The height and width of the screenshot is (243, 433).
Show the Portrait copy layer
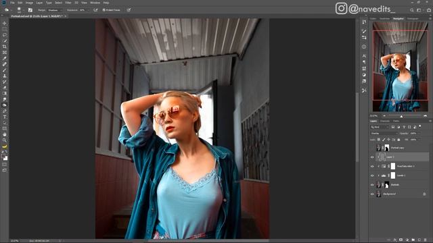[x=372, y=148]
